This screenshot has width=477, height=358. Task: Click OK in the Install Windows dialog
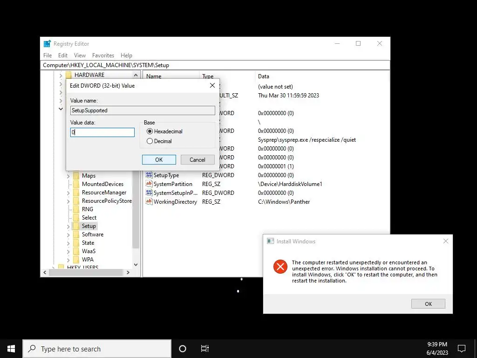pos(428,304)
